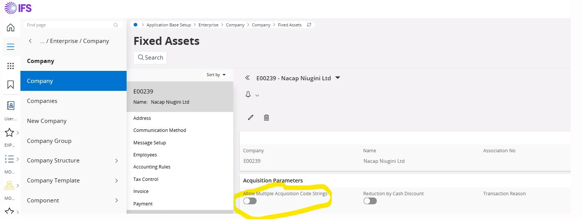Open the apps grid icon
This screenshot has height=219, width=582.
tap(11, 66)
